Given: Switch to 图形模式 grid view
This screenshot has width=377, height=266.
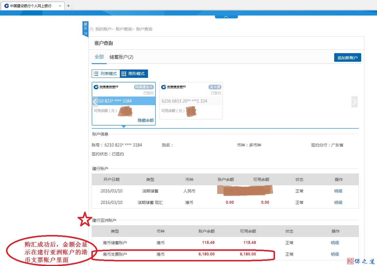Looking at the screenshot, I should (134, 74).
